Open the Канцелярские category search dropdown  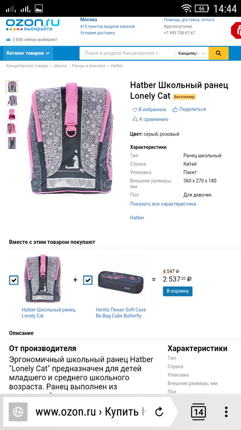(191, 53)
